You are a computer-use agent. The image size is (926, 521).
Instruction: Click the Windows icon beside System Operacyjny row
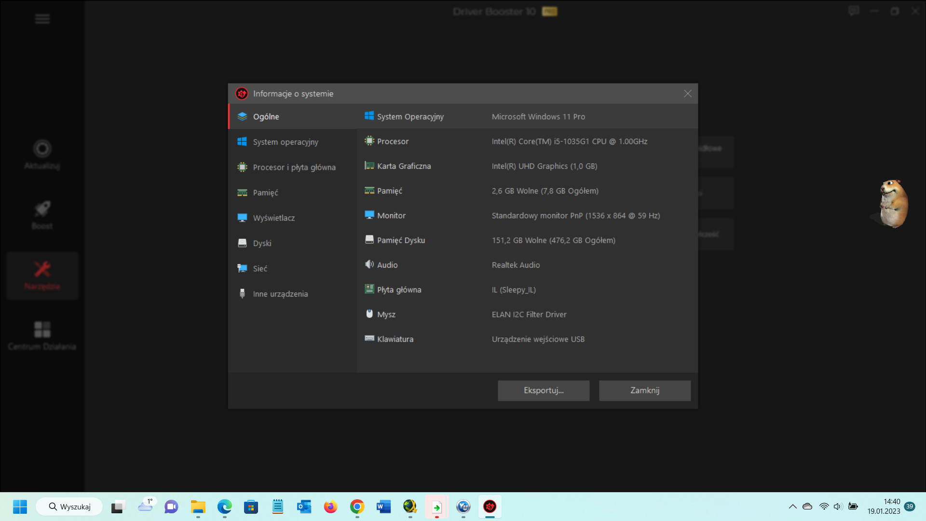click(369, 116)
